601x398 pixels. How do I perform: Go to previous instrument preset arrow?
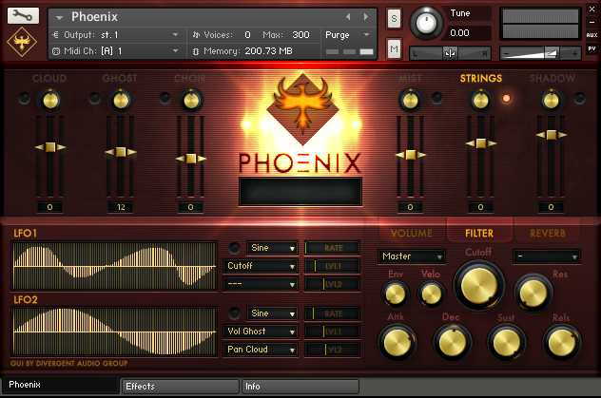[348, 17]
